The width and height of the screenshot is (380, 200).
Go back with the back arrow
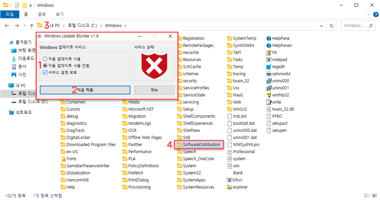7,26
